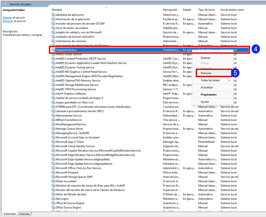266x217 pixels.
Task: Click the gear icon for Microsoft Passport
Action: [x=53, y=172]
